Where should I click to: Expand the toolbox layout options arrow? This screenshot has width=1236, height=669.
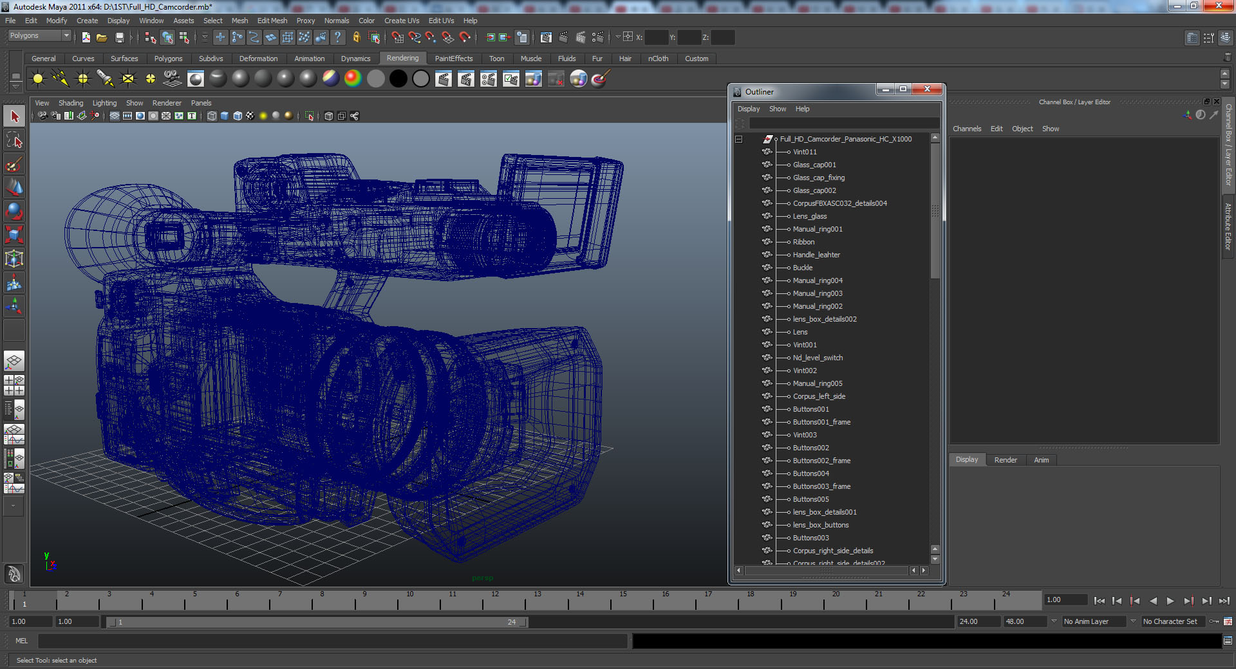pyautogui.click(x=13, y=506)
